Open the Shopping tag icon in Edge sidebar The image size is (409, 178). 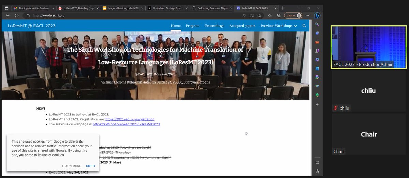pyautogui.click(x=317, y=33)
